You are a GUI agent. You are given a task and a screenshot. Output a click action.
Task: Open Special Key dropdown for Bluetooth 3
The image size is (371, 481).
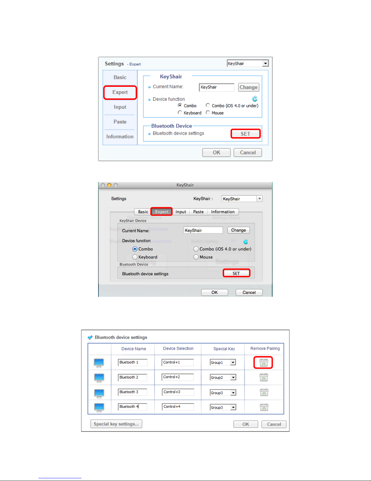pyautogui.click(x=233, y=393)
